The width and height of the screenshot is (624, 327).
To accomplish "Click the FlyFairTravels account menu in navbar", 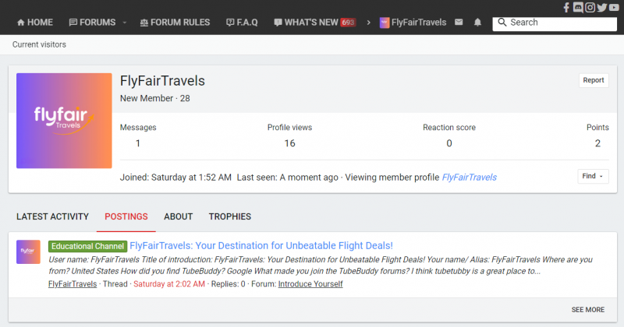I will [413, 23].
